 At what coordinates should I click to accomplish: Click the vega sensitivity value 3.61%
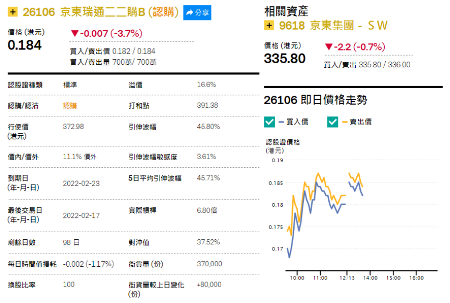click(x=206, y=157)
